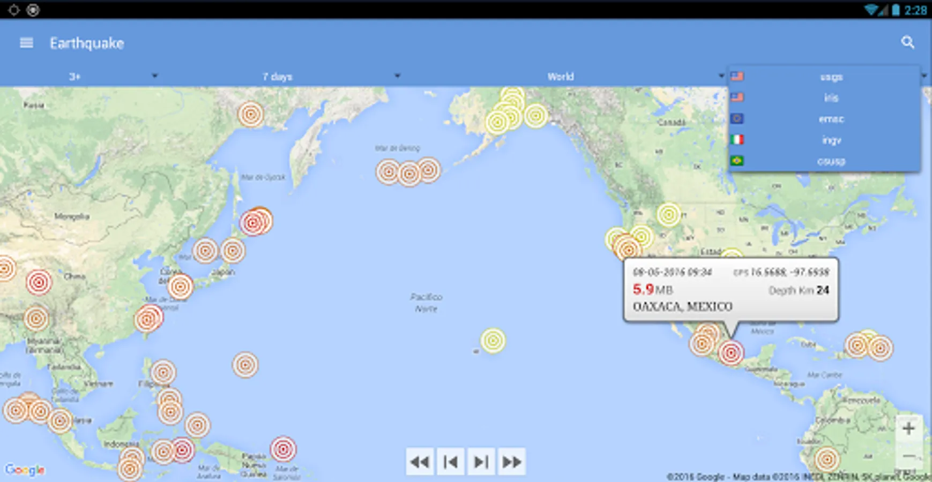Jump back with the rewind button
Screen dimensions: 932x482
(x=420, y=462)
